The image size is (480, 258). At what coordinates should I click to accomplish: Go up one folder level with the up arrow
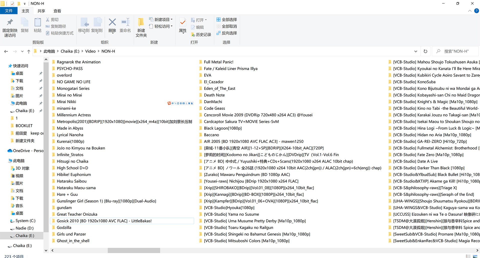29,51
